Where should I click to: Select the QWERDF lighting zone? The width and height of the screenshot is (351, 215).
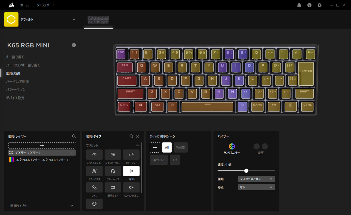click(159, 160)
